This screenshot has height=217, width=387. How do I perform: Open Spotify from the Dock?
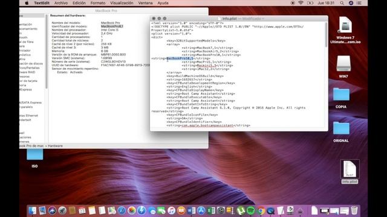(x=251, y=210)
